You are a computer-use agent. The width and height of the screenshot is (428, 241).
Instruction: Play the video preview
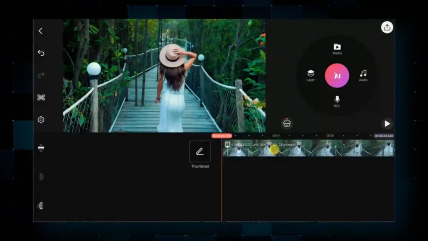pyautogui.click(x=387, y=123)
